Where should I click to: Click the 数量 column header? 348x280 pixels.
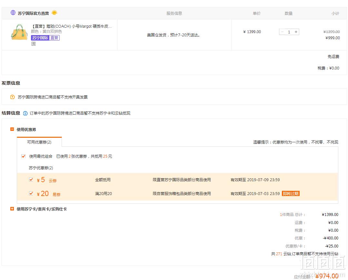tap(289, 13)
